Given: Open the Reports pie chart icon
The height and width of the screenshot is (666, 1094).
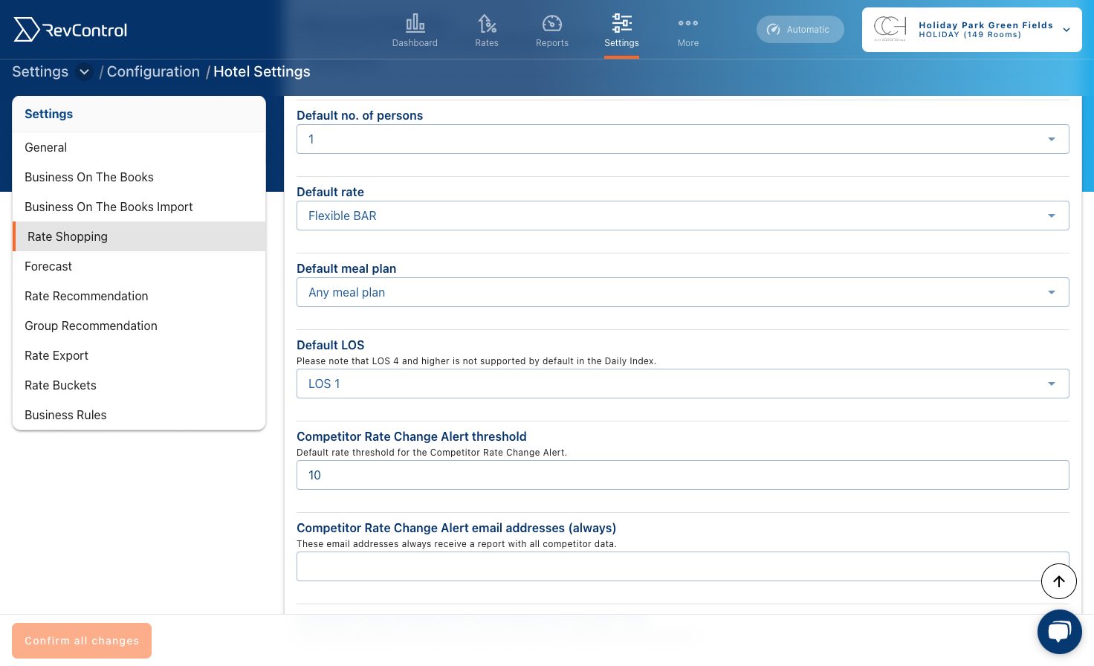Looking at the screenshot, I should [552, 23].
